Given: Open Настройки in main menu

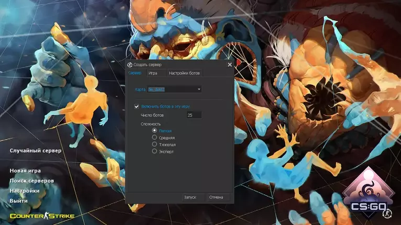Looking at the screenshot, I should click(x=25, y=191).
